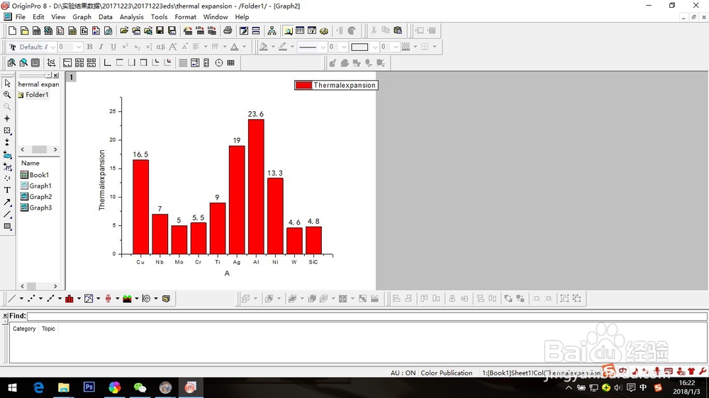709x398 pixels.
Task: Select the Zoom In tool
Action: point(7,95)
